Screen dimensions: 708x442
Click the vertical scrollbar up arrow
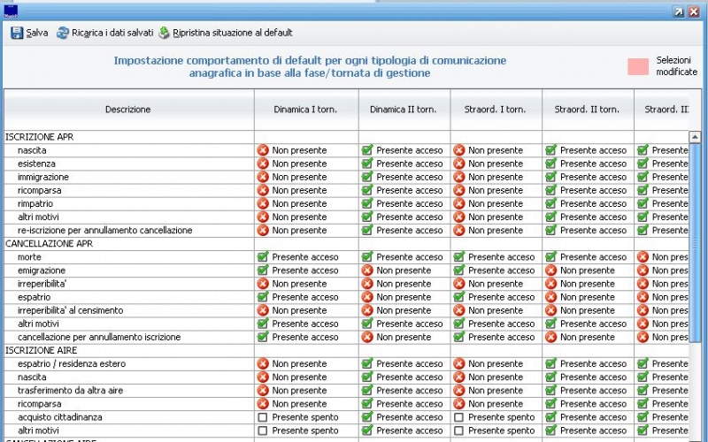point(695,137)
